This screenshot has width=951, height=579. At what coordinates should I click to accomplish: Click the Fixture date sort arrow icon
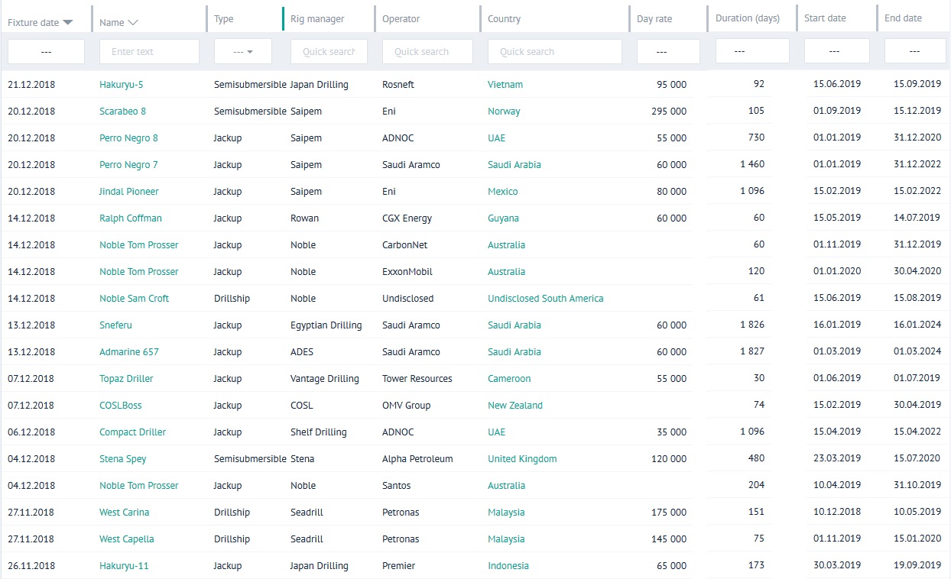pyautogui.click(x=68, y=23)
